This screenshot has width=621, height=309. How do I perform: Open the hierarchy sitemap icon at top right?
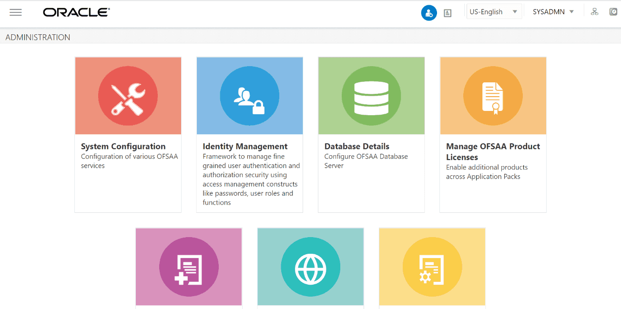pyautogui.click(x=594, y=11)
